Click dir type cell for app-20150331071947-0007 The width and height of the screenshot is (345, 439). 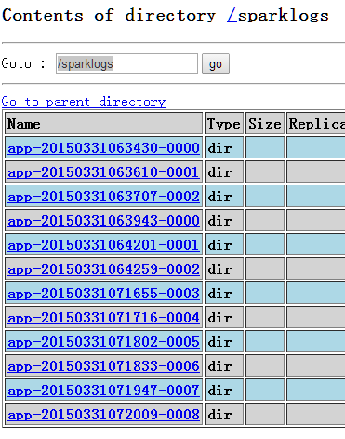click(224, 390)
